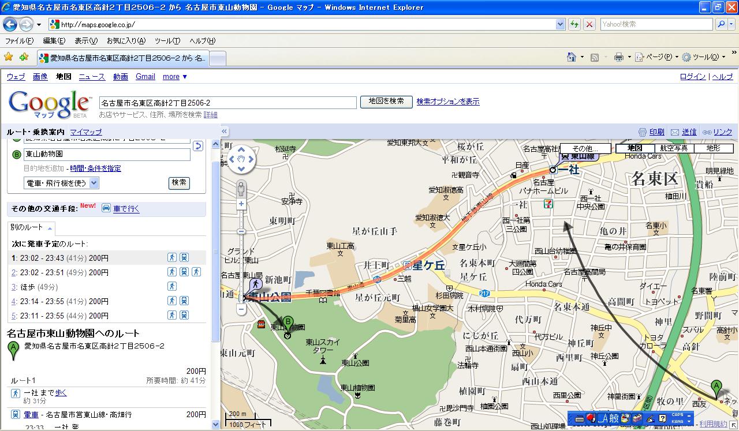The image size is (739, 431).
Task: Open the お気に入り(A) menu
Action: click(126, 41)
